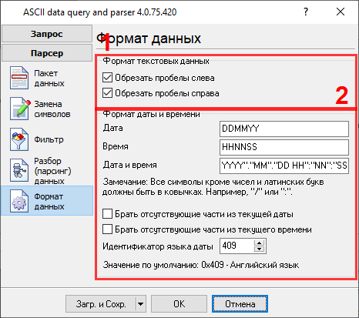Select the Разбор (парсинг) данных icon

pyautogui.click(x=19, y=170)
